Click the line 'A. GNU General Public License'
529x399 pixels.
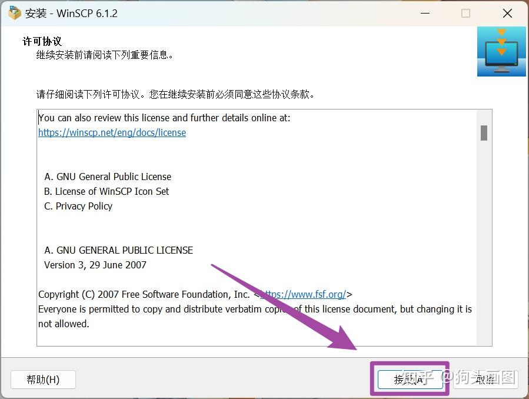(108, 177)
